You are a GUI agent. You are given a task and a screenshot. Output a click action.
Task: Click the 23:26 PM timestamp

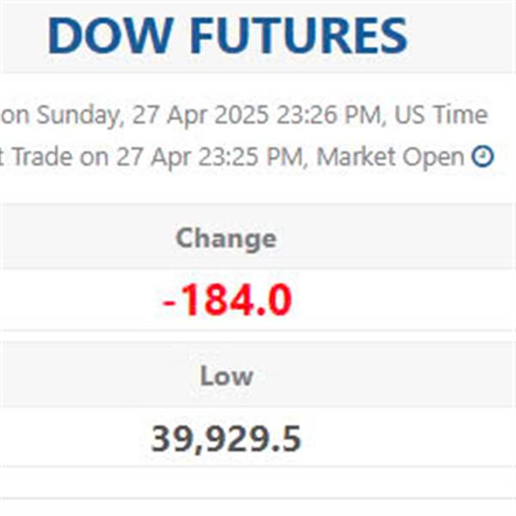tap(329, 115)
